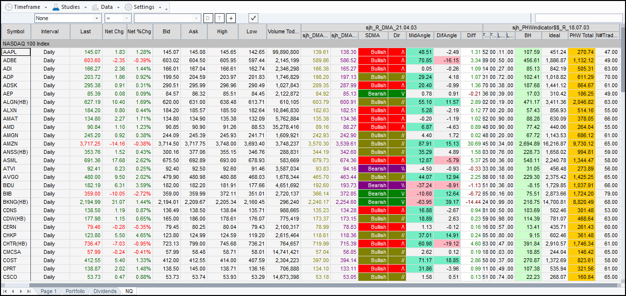Expand the Settings dropdown arrow
The height and width of the screenshot is (296, 626).
point(159,7)
